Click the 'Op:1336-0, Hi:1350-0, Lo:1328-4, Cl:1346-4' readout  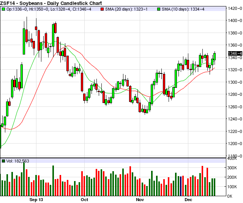(x=49, y=9)
